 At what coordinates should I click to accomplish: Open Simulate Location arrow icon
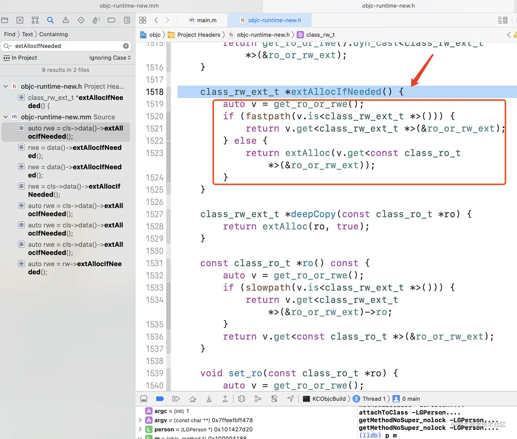[x=290, y=399]
